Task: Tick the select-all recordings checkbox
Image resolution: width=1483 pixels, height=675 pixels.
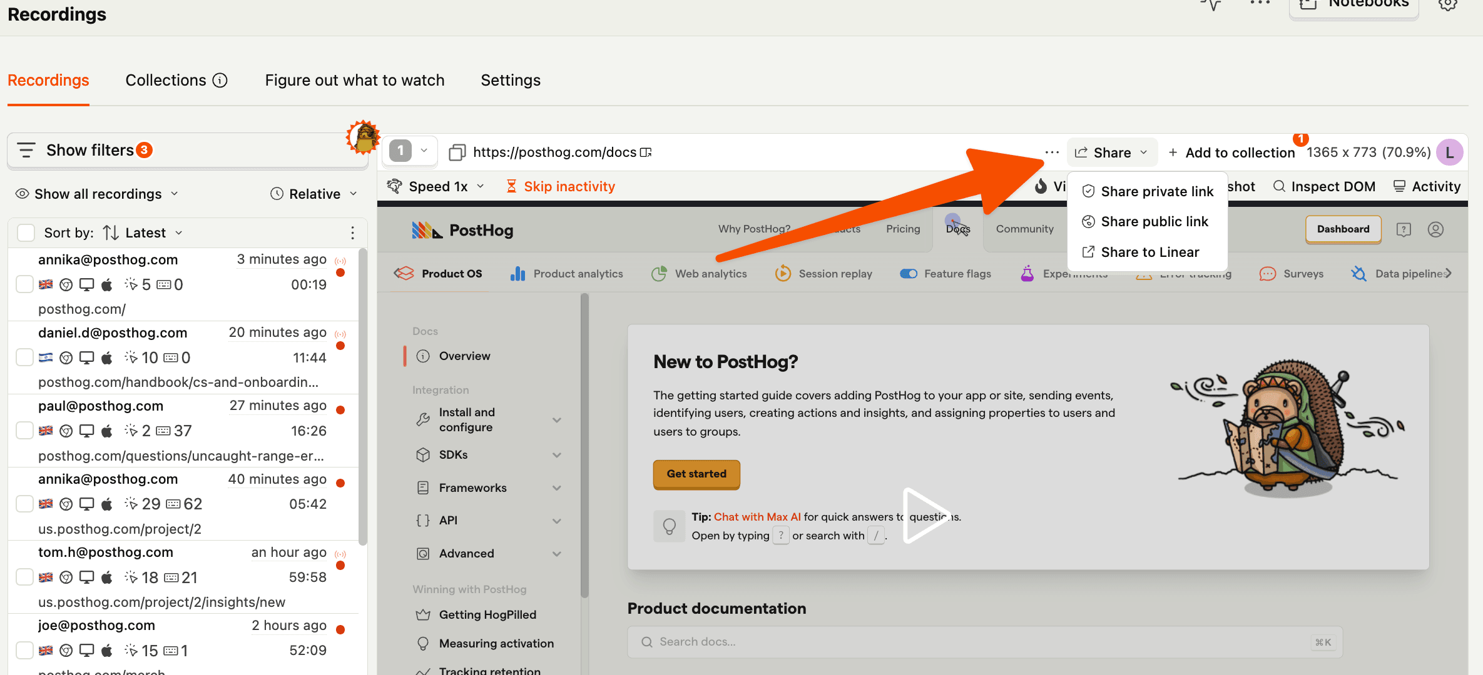Action: (26, 232)
